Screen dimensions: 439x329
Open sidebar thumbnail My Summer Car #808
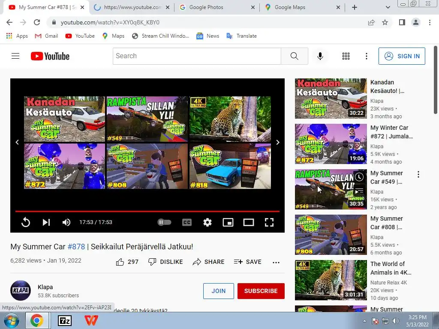[x=331, y=235]
